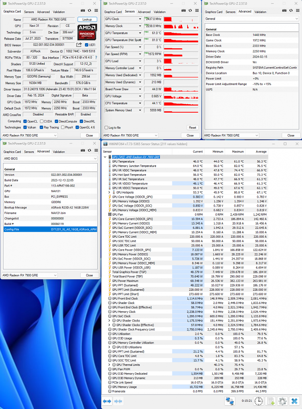
Task: Collapse the AMD Radeon RX 7900 GRE sensor group
Action: (x=105, y=157)
